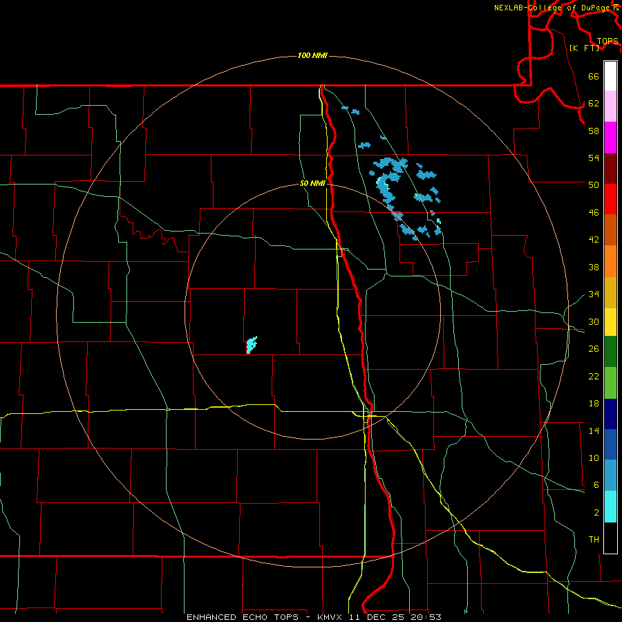Image resolution: width=622 pixels, height=622 pixels.
Task: Select the gold swatch near 34
Action: 610,292
